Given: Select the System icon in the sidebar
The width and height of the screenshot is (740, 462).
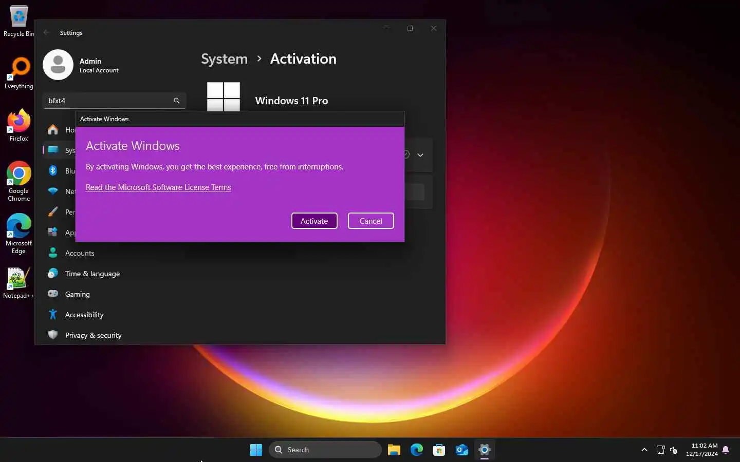Looking at the screenshot, I should [x=53, y=150].
